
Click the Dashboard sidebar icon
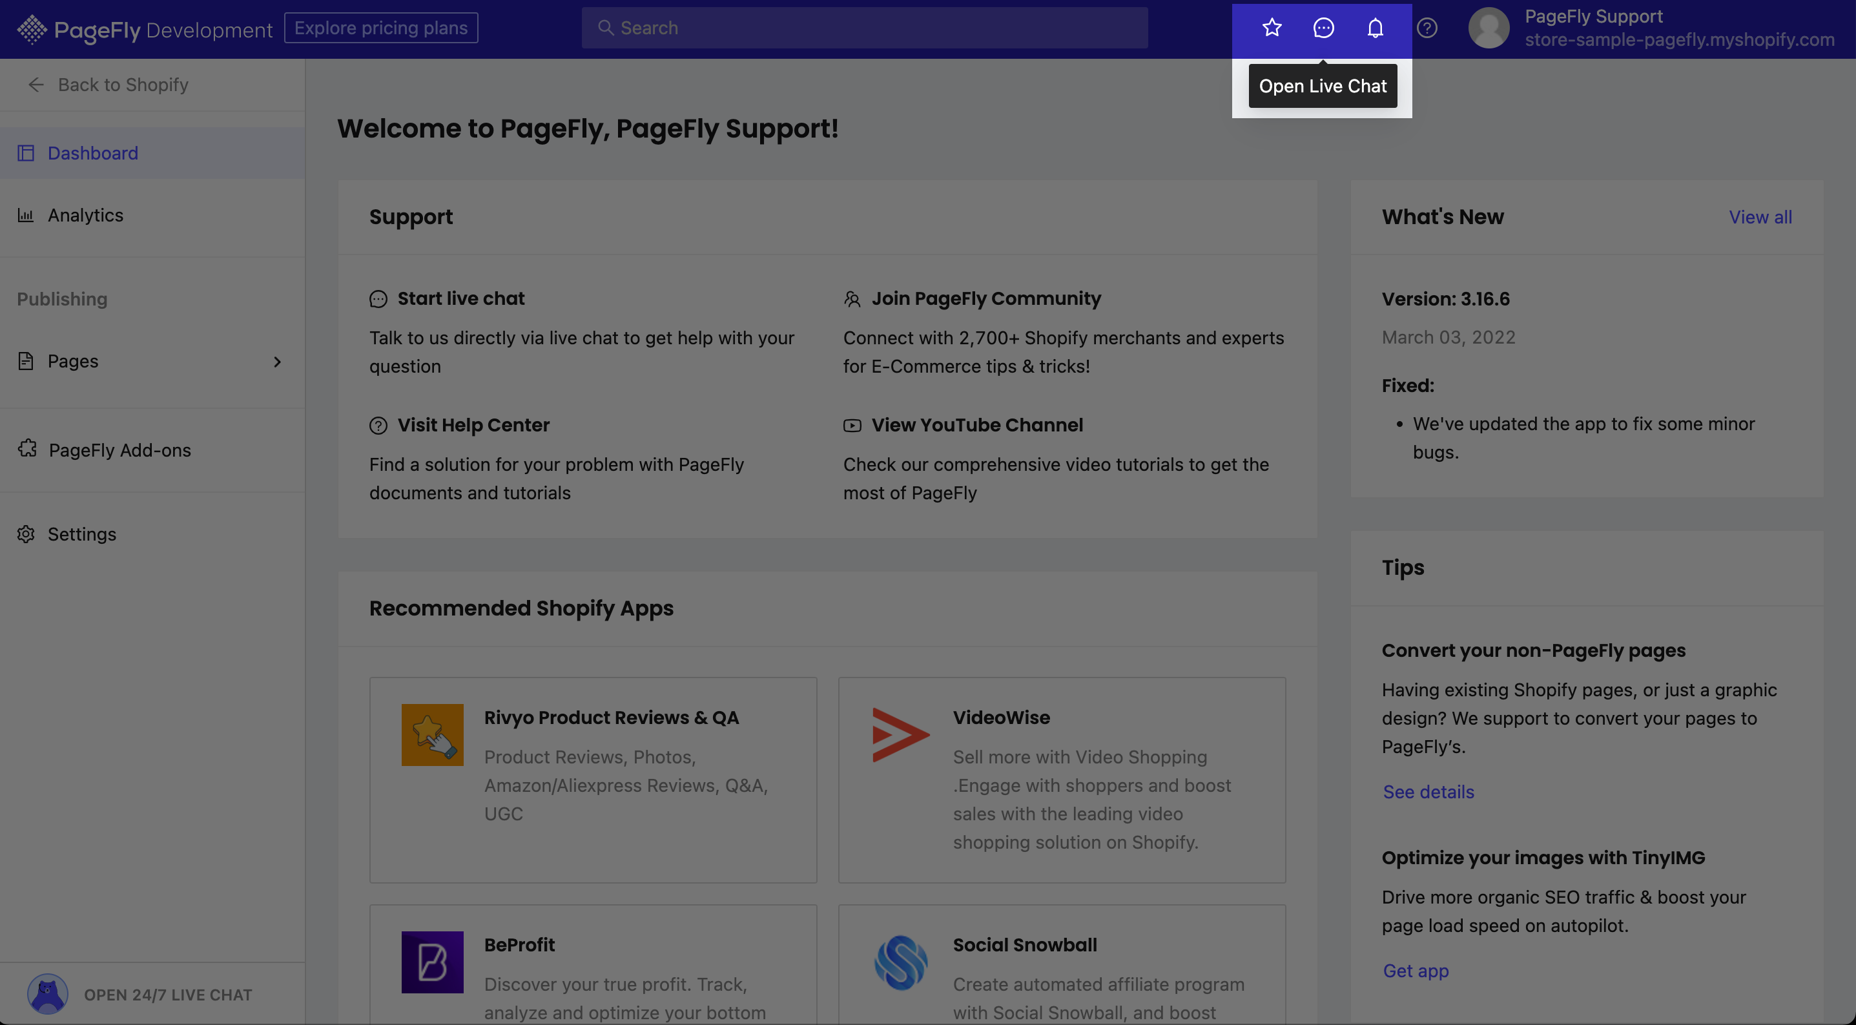pos(26,153)
